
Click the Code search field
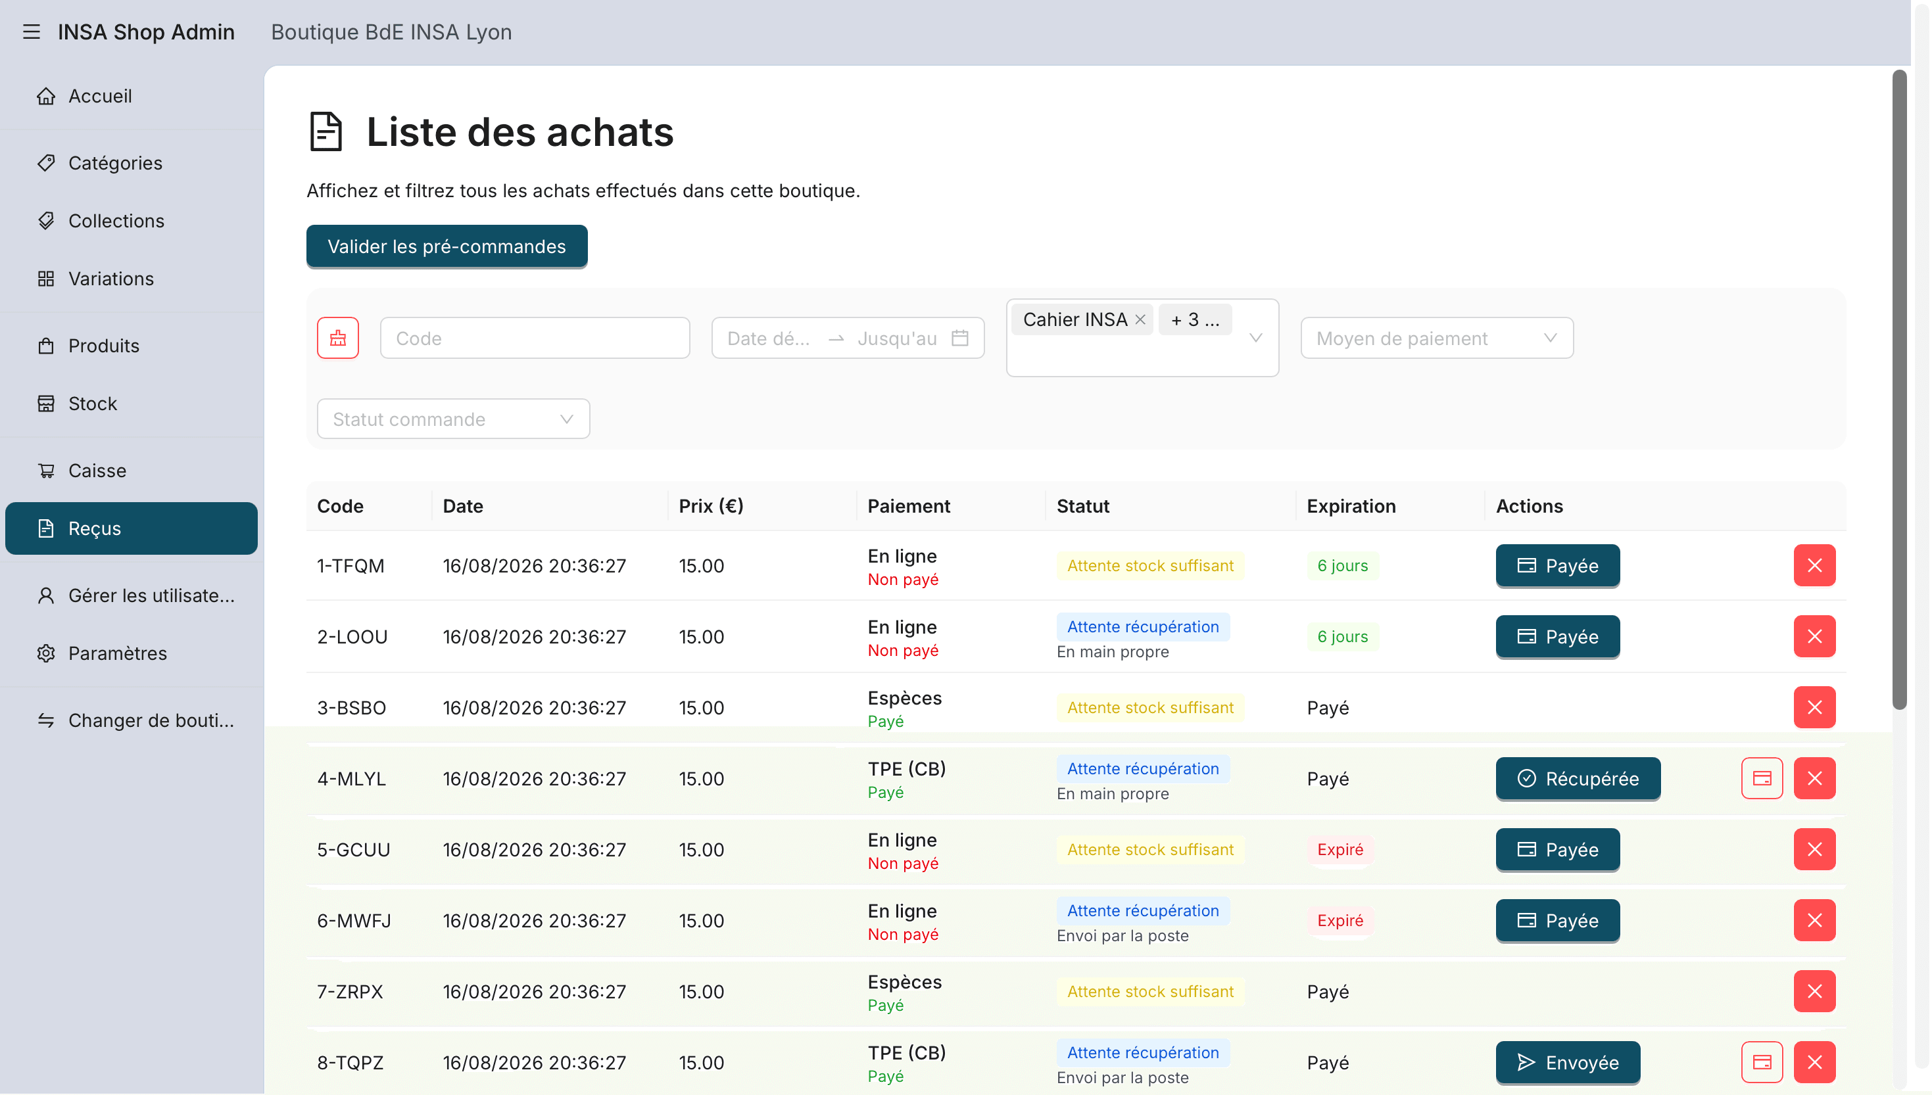click(535, 338)
